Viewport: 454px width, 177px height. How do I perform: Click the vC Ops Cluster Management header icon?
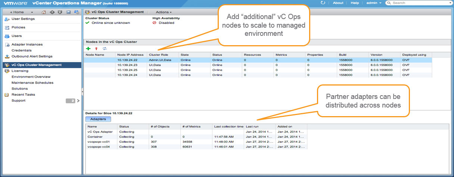[x=87, y=12]
